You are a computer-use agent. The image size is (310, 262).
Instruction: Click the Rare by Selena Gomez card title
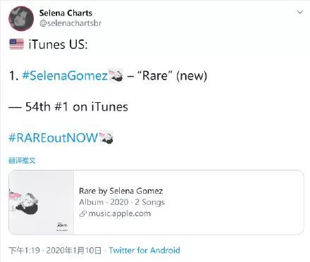tap(121, 191)
